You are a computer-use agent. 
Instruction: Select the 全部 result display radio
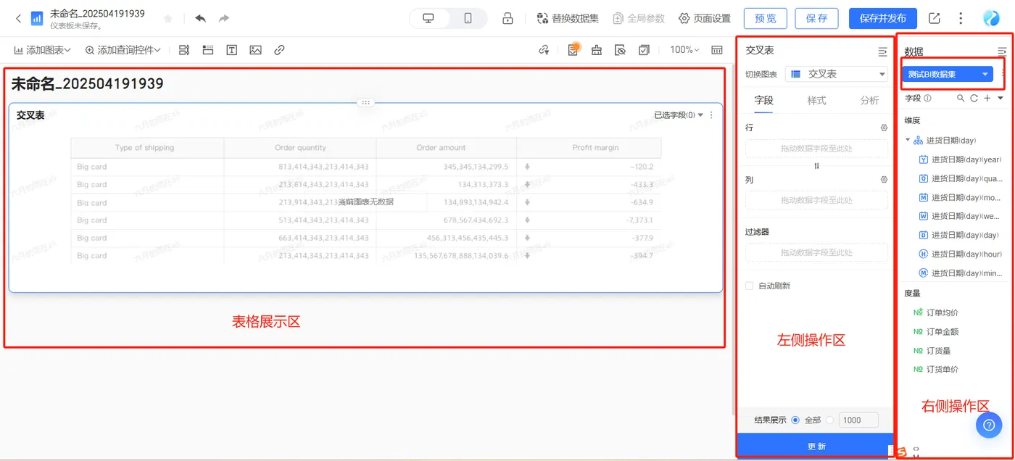[x=795, y=420]
